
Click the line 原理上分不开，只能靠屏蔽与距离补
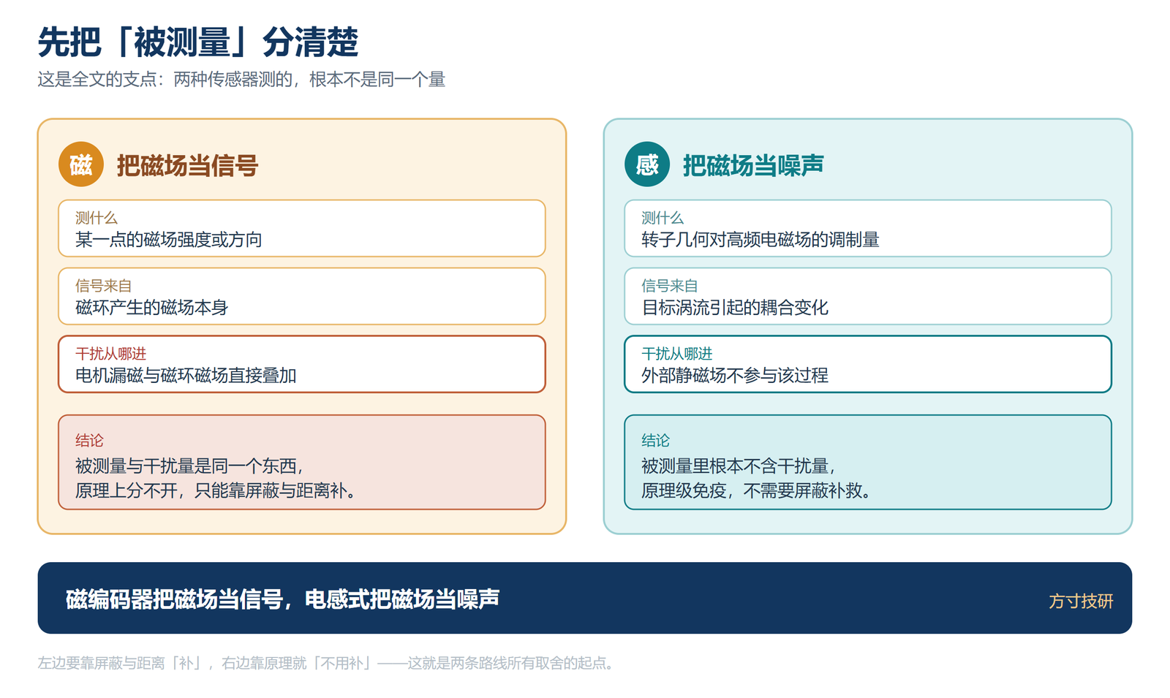coord(216,490)
